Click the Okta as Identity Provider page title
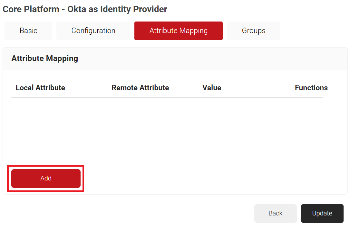The width and height of the screenshot is (350, 227). click(85, 9)
